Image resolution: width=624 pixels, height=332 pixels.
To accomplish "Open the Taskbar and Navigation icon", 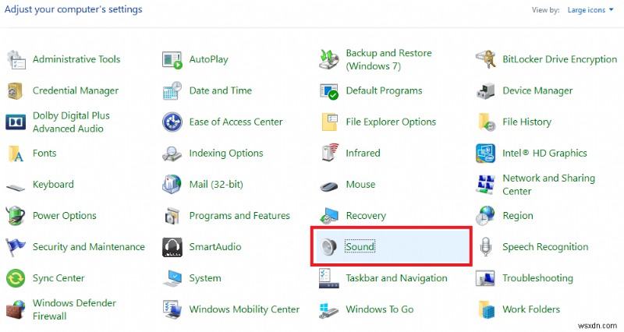I will [329, 278].
